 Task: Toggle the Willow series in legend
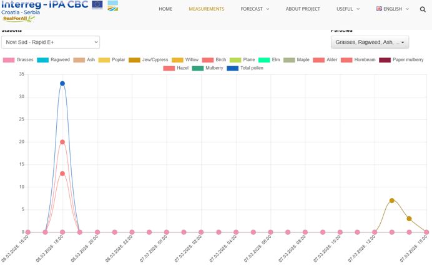pos(185,60)
